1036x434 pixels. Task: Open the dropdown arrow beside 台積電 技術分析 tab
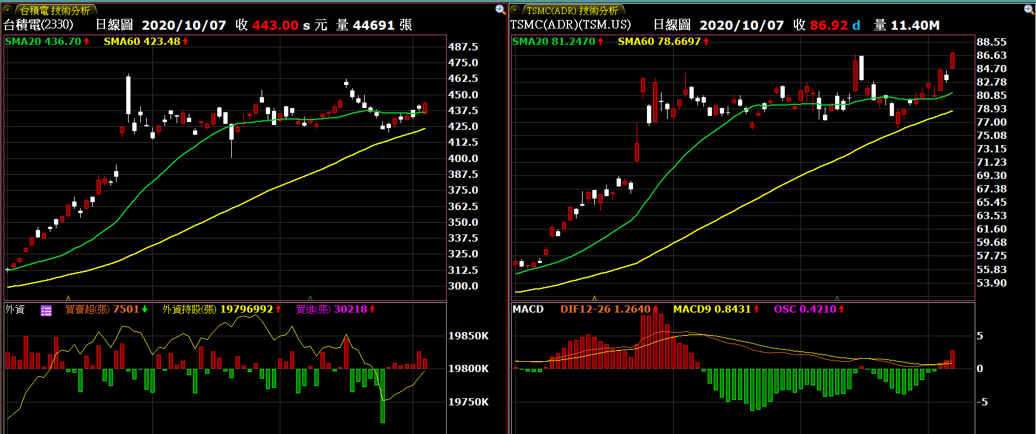7,10
